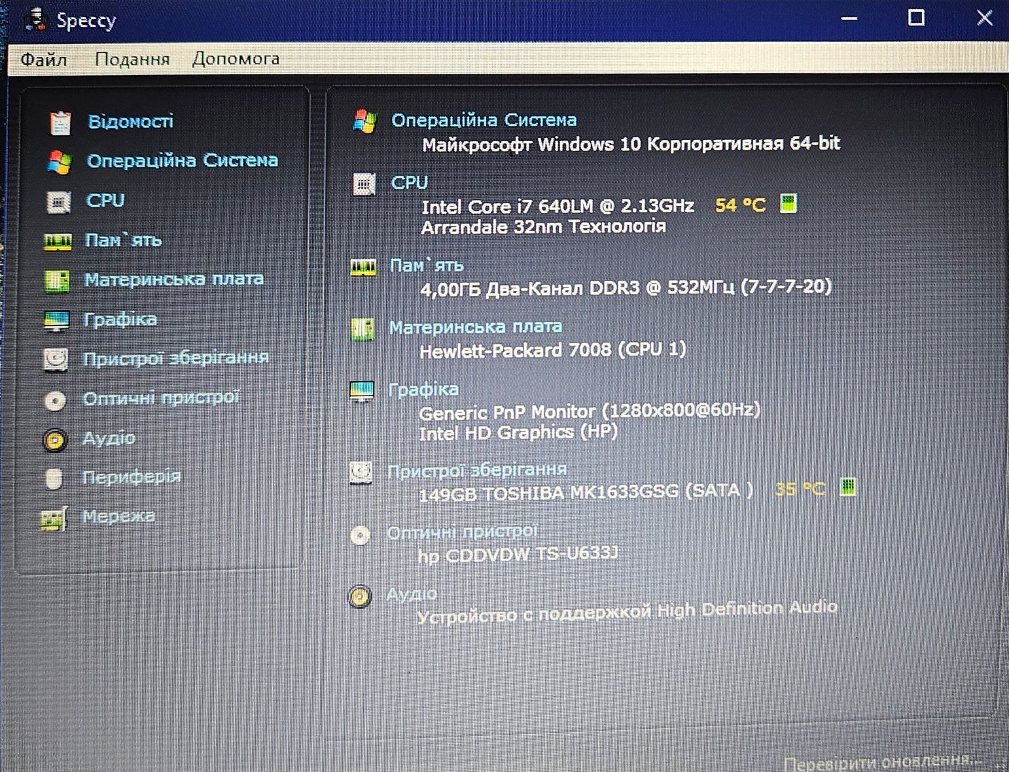Click the optical disc icon in summary panel

[360, 536]
